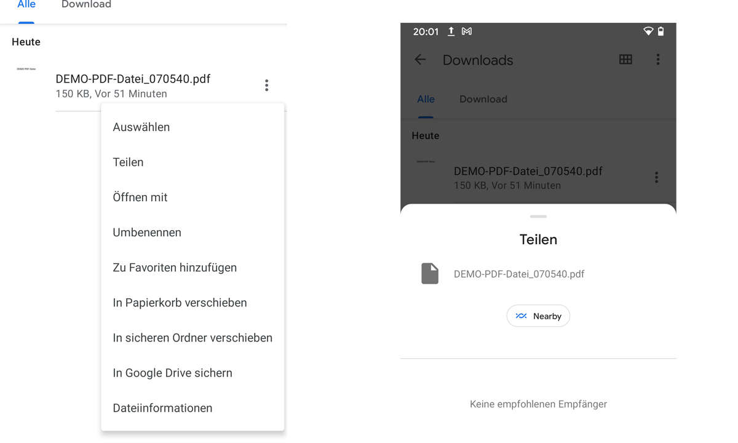The image size is (738, 443).
Task: Click the file icon in the Teilen sheet
Action: (x=430, y=274)
